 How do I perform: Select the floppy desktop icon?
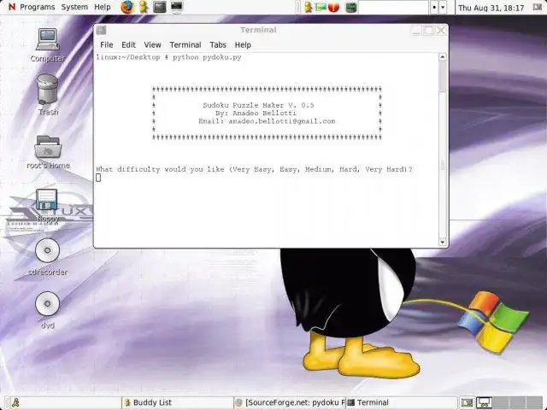point(48,205)
